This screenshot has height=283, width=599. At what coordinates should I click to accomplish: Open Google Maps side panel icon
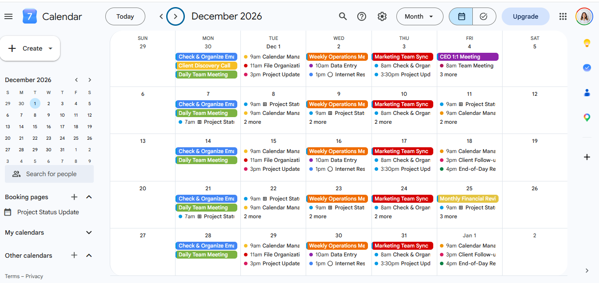pyautogui.click(x=587, y=118)
